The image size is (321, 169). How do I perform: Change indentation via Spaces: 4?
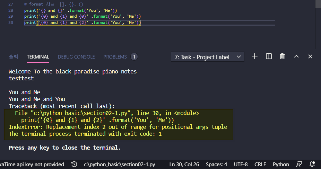pos(216,164)
